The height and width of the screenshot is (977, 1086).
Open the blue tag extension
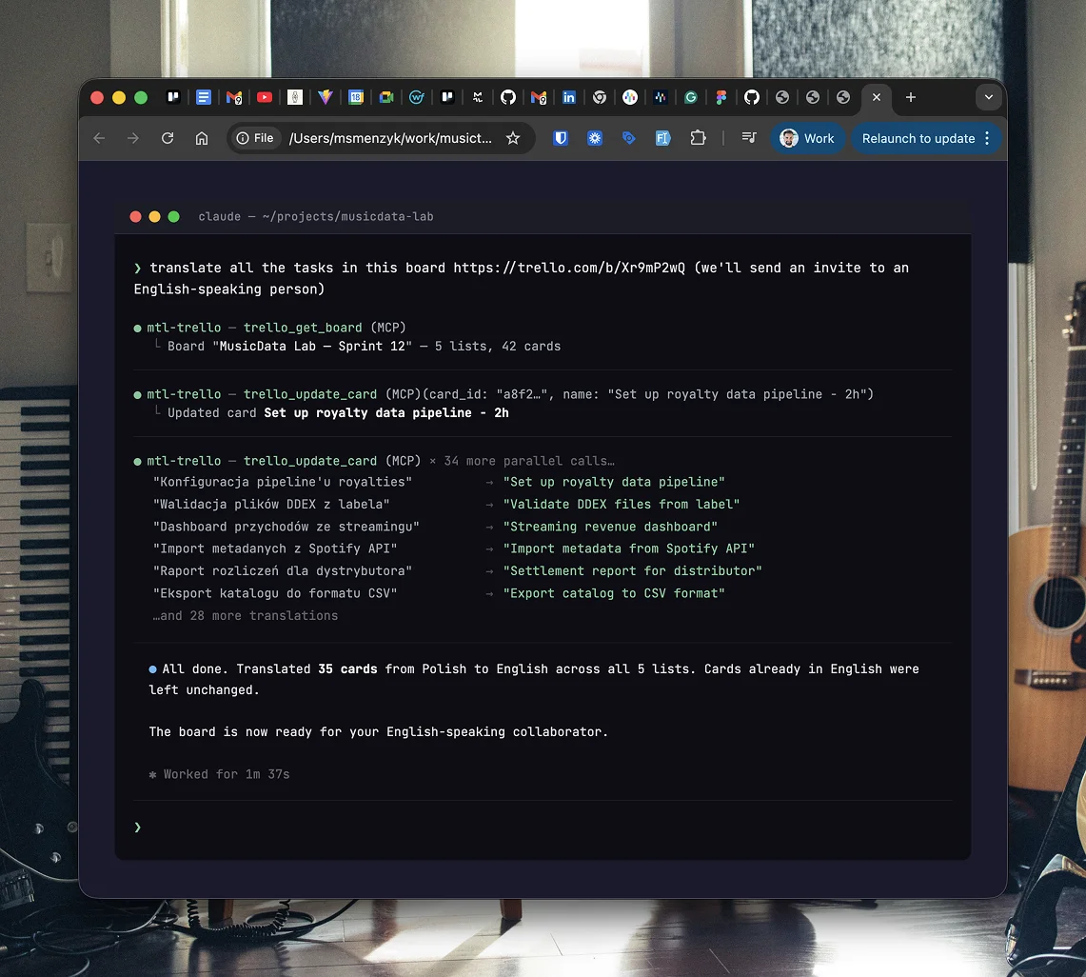(629, 139)
